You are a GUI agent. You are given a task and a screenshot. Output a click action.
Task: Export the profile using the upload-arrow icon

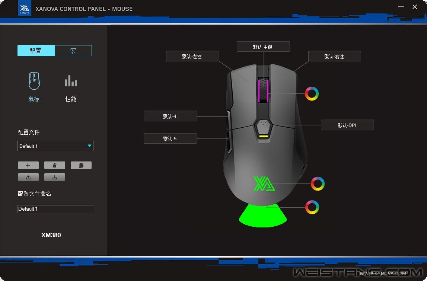pyautogui.click(x=28, y=177)
